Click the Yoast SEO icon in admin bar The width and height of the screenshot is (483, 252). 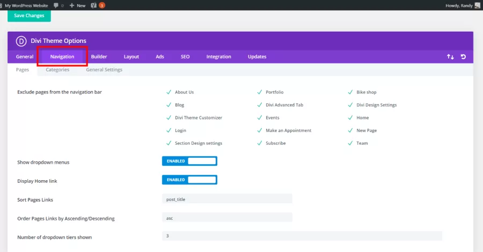pyautogui.click(x=93, y=5)
